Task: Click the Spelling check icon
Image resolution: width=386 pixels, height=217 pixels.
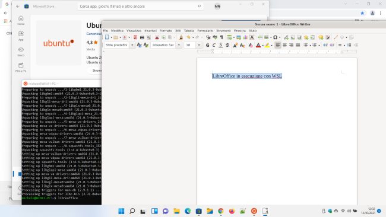Action: (x=215, y=37)
